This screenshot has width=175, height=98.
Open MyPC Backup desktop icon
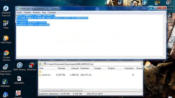(x=19, y=66)
